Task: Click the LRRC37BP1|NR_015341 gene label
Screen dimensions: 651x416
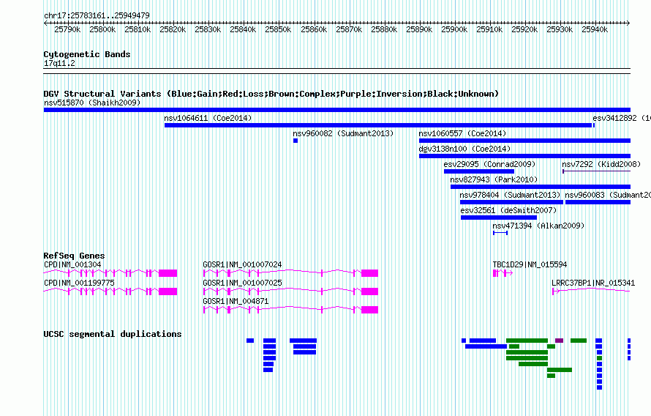Action: pyautogui.click(x=593, y=283)
